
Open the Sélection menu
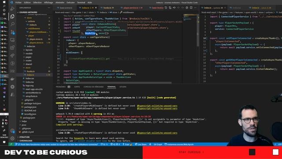click(37, 3)
